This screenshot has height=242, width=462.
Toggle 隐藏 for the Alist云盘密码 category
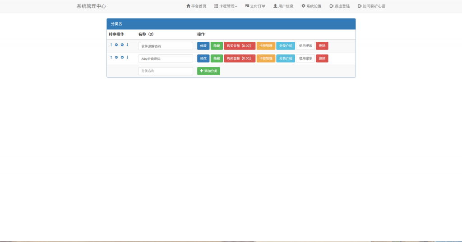(x=217, y=58)
